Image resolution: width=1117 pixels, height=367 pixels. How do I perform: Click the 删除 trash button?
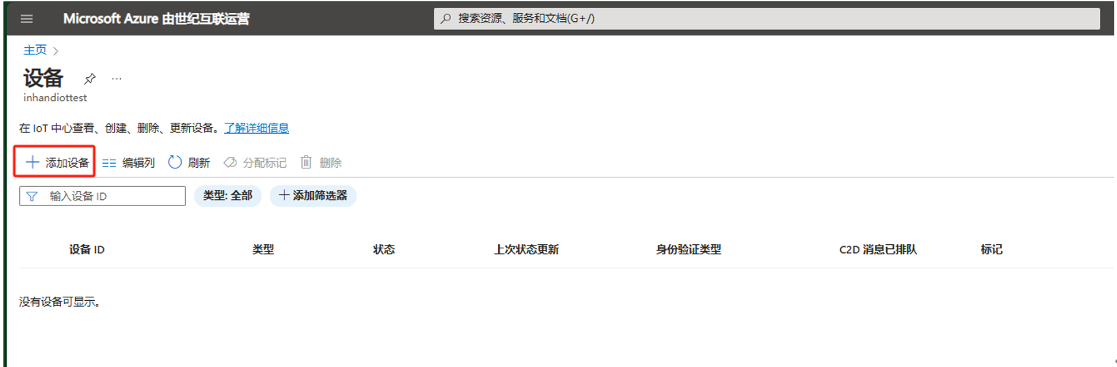coord(321,162)
